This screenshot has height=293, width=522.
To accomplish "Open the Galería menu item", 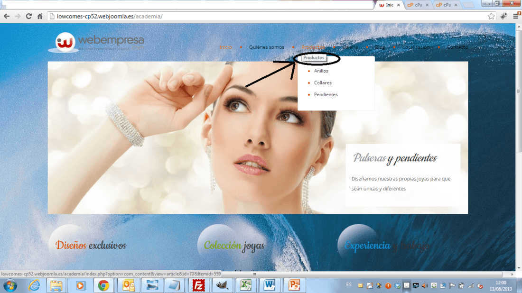I will 350,47.
